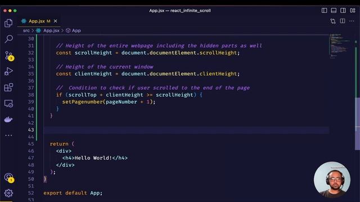Open Manage settings gear
Image resolution: width=360 pixels, height=202 pixels.
(x=8, y=193)
